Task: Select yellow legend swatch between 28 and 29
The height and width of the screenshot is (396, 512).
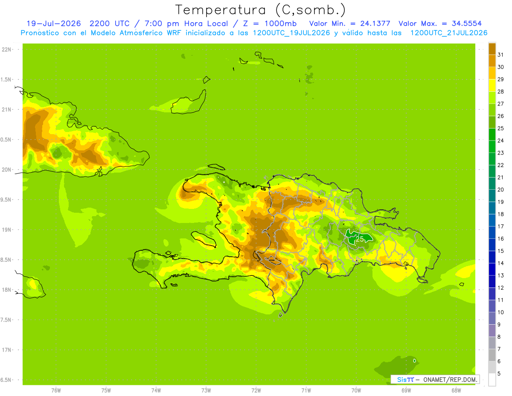Action: tap(492, 85)
